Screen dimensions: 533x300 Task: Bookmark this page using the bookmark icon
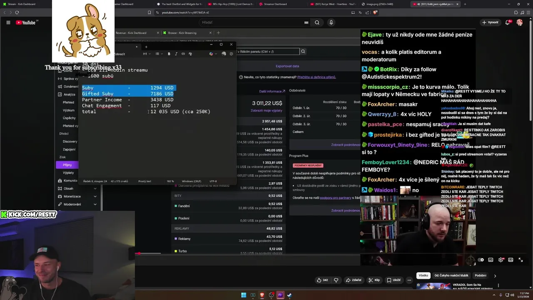click(149, 12)
